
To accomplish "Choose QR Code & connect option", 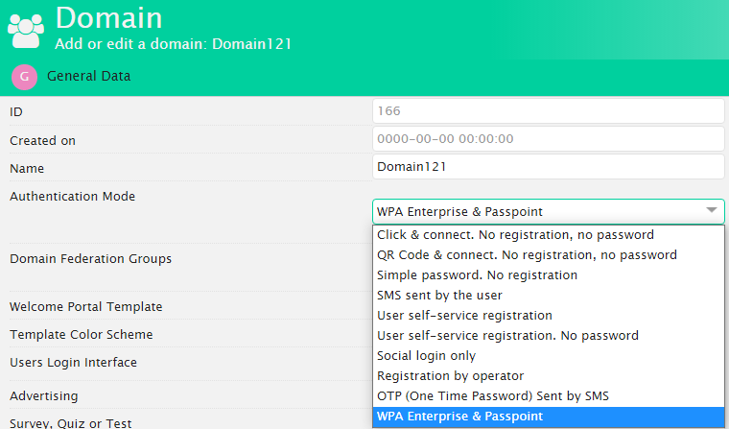I will pyautogui.click(x=527, y=255).
